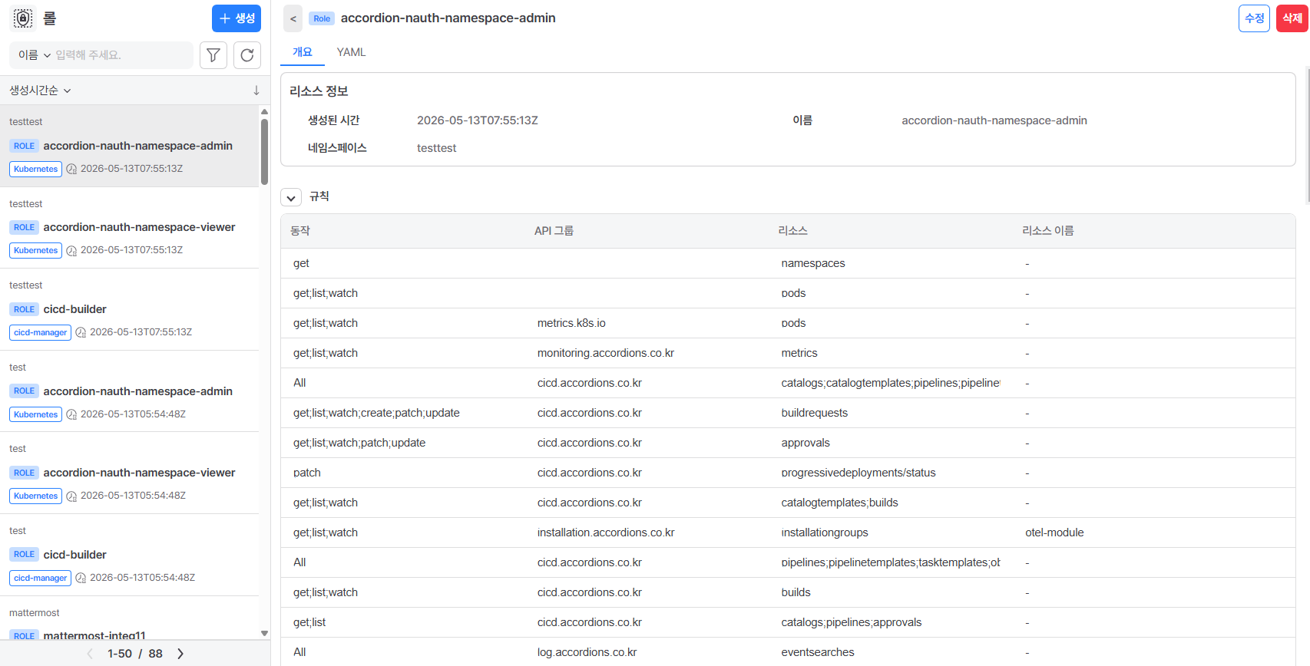The image size is (1310, 666).
Task: Click the testtest namespace value
Action: tap(436, 148)
